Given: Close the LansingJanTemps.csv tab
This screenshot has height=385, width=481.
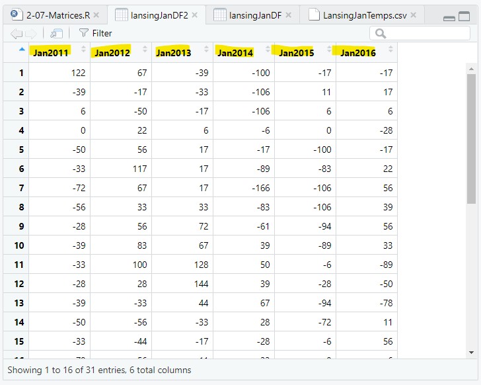Looking at the screenshot, I should click(x=414, y=15).
